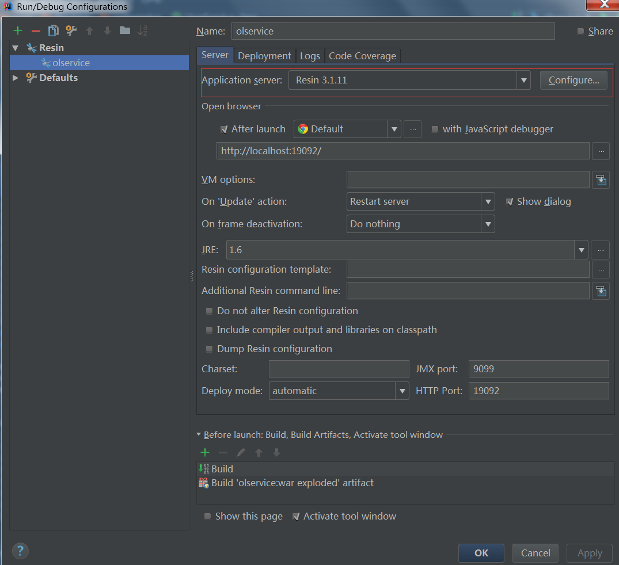The width and height of the screenshot is (619, 565).
Task: Click the Configure... button
Action: coord(574,80)
